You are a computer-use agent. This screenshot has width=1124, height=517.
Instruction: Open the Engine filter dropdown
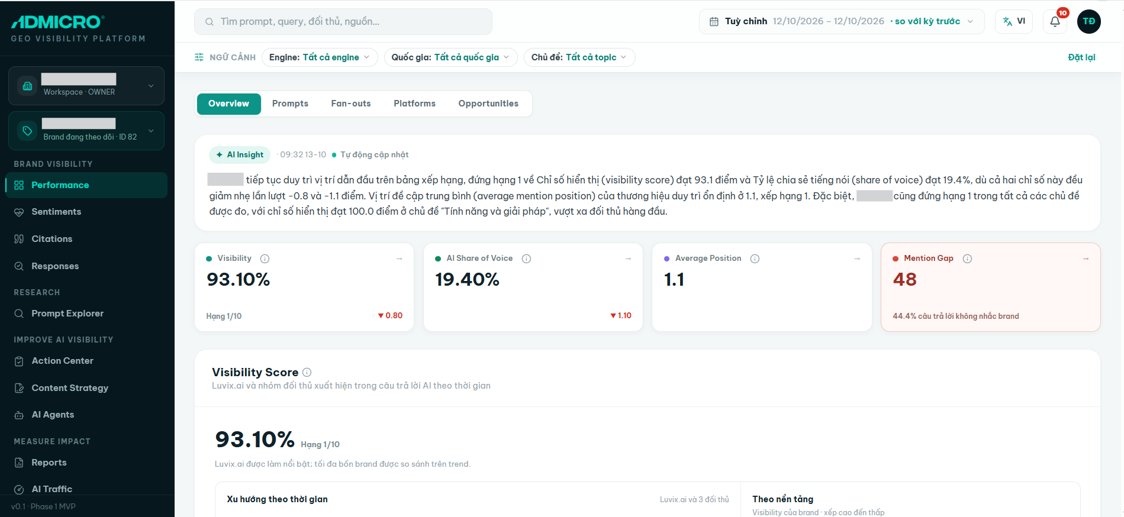tap(320, 57)
